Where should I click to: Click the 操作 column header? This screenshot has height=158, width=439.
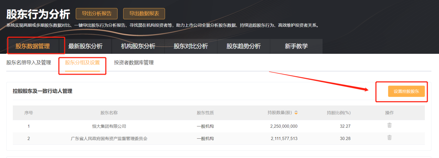389,113
